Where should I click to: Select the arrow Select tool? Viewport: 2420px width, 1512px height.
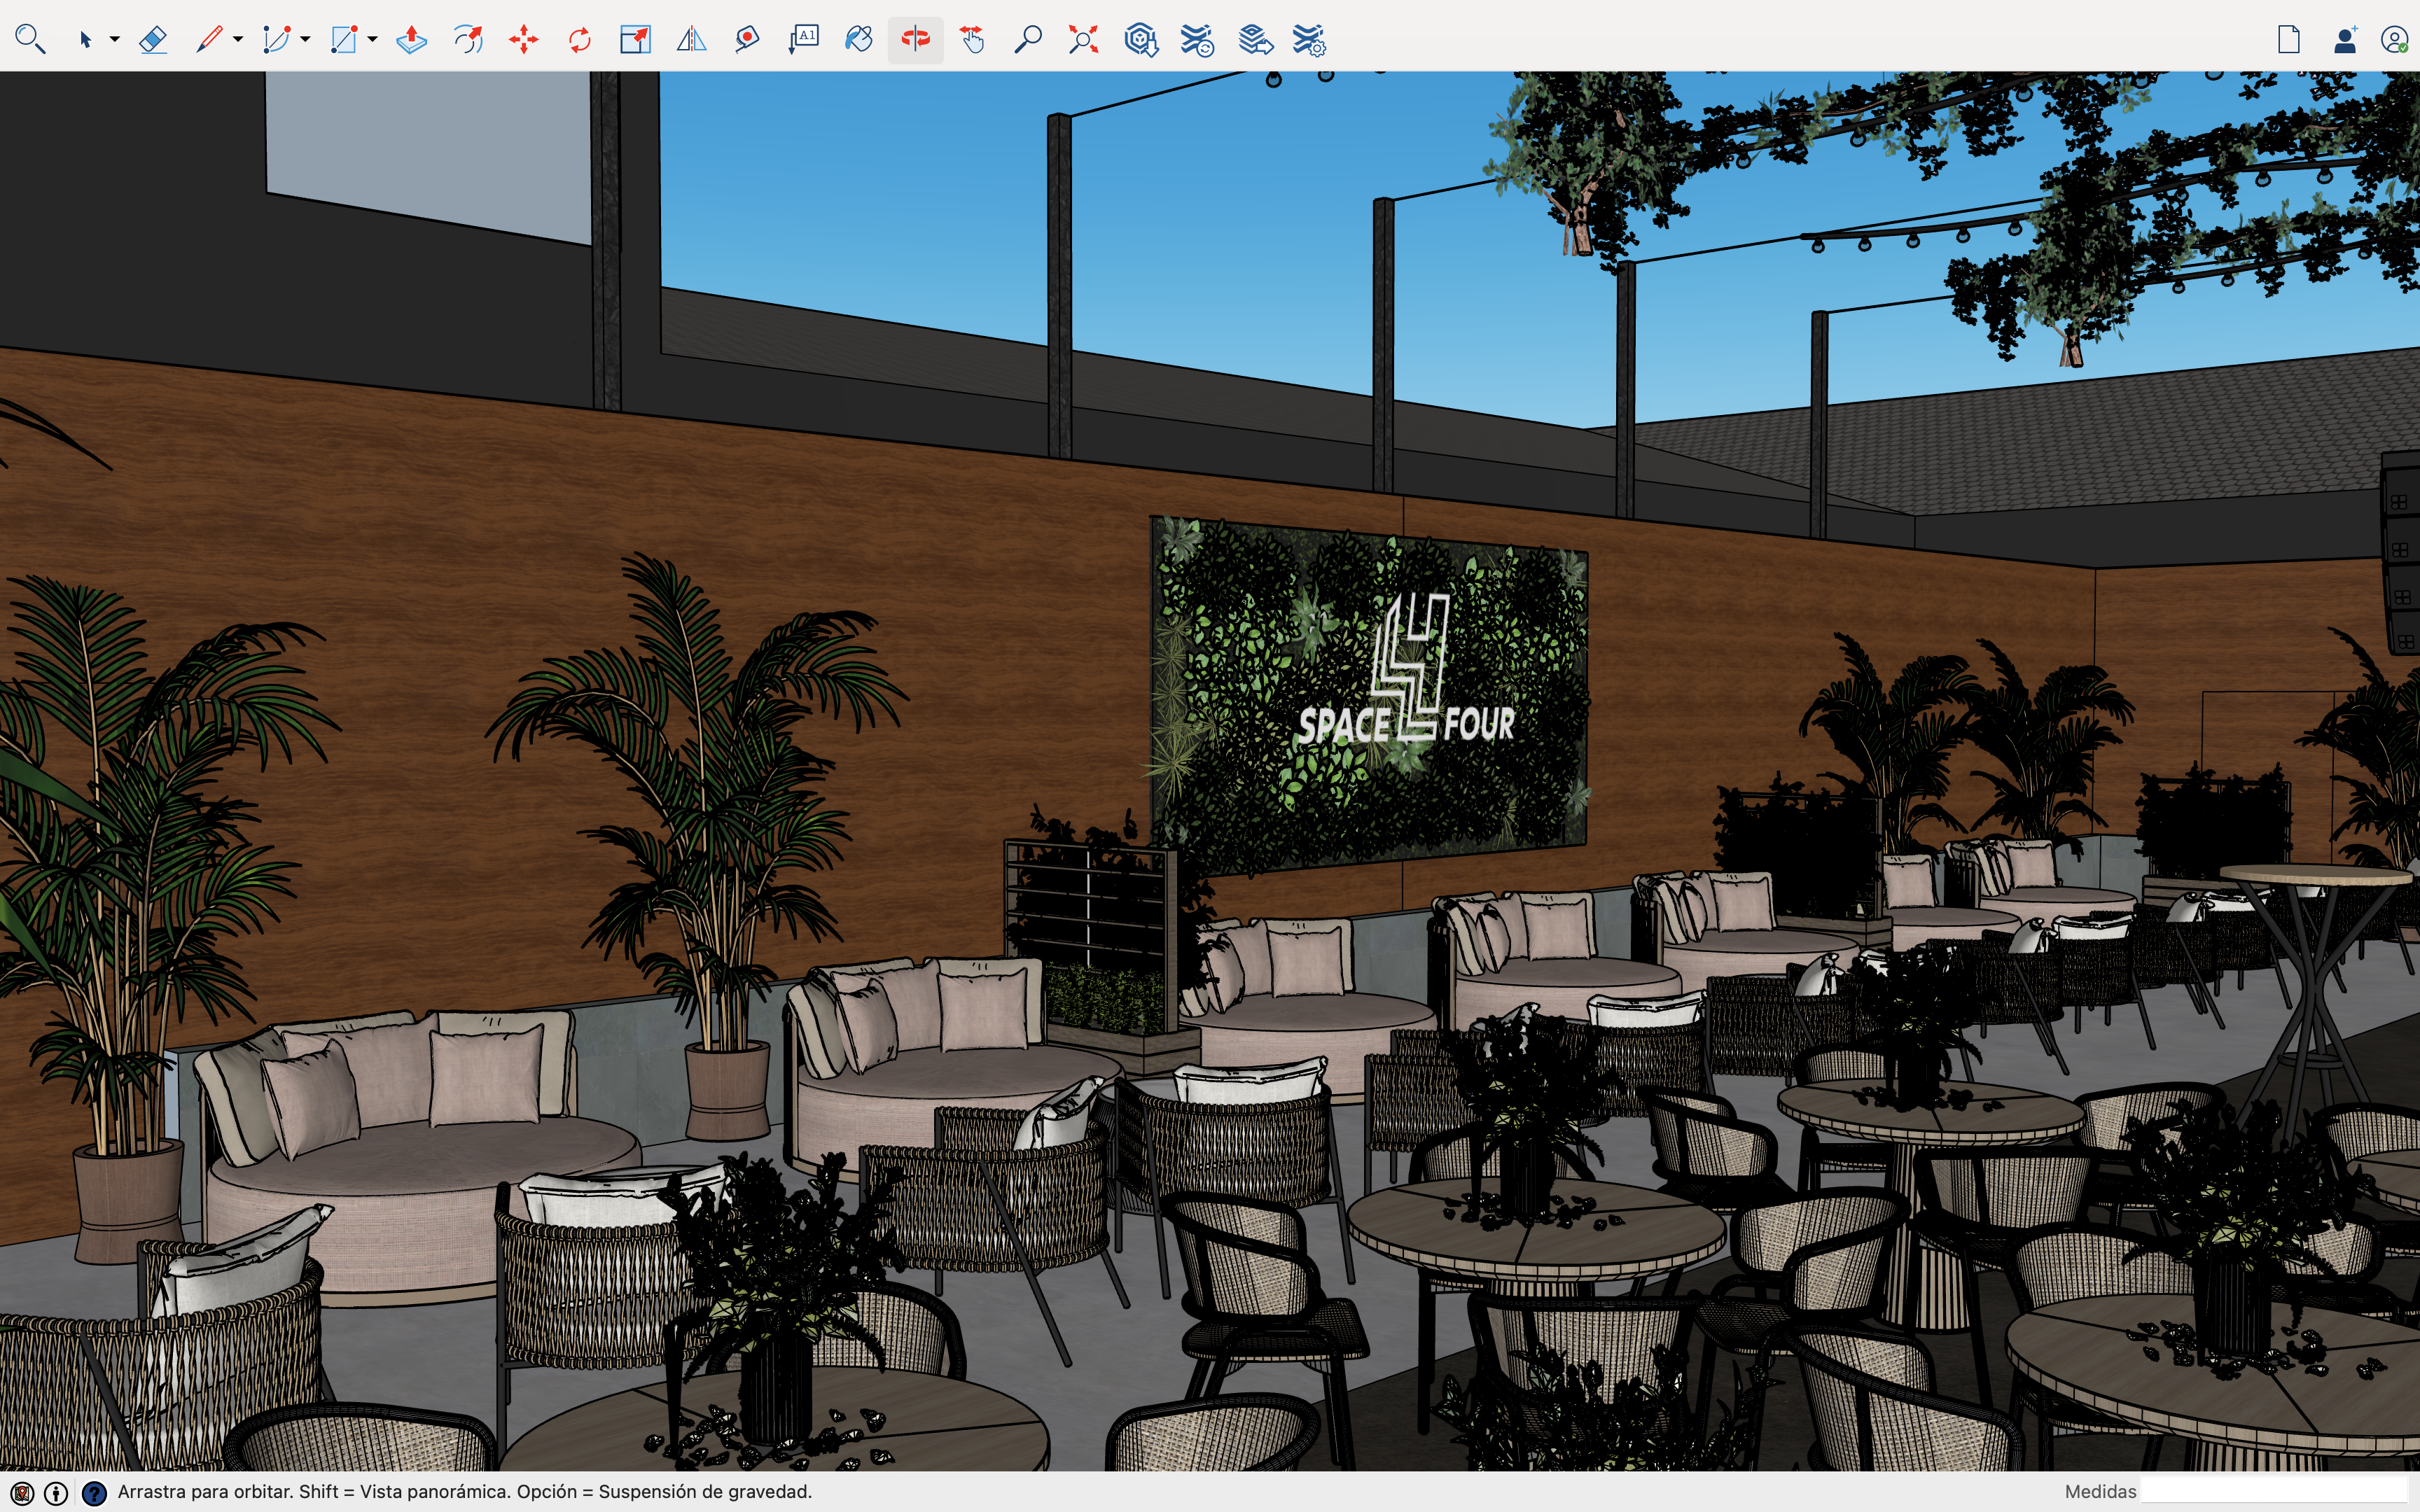click(x=85, y=40)
